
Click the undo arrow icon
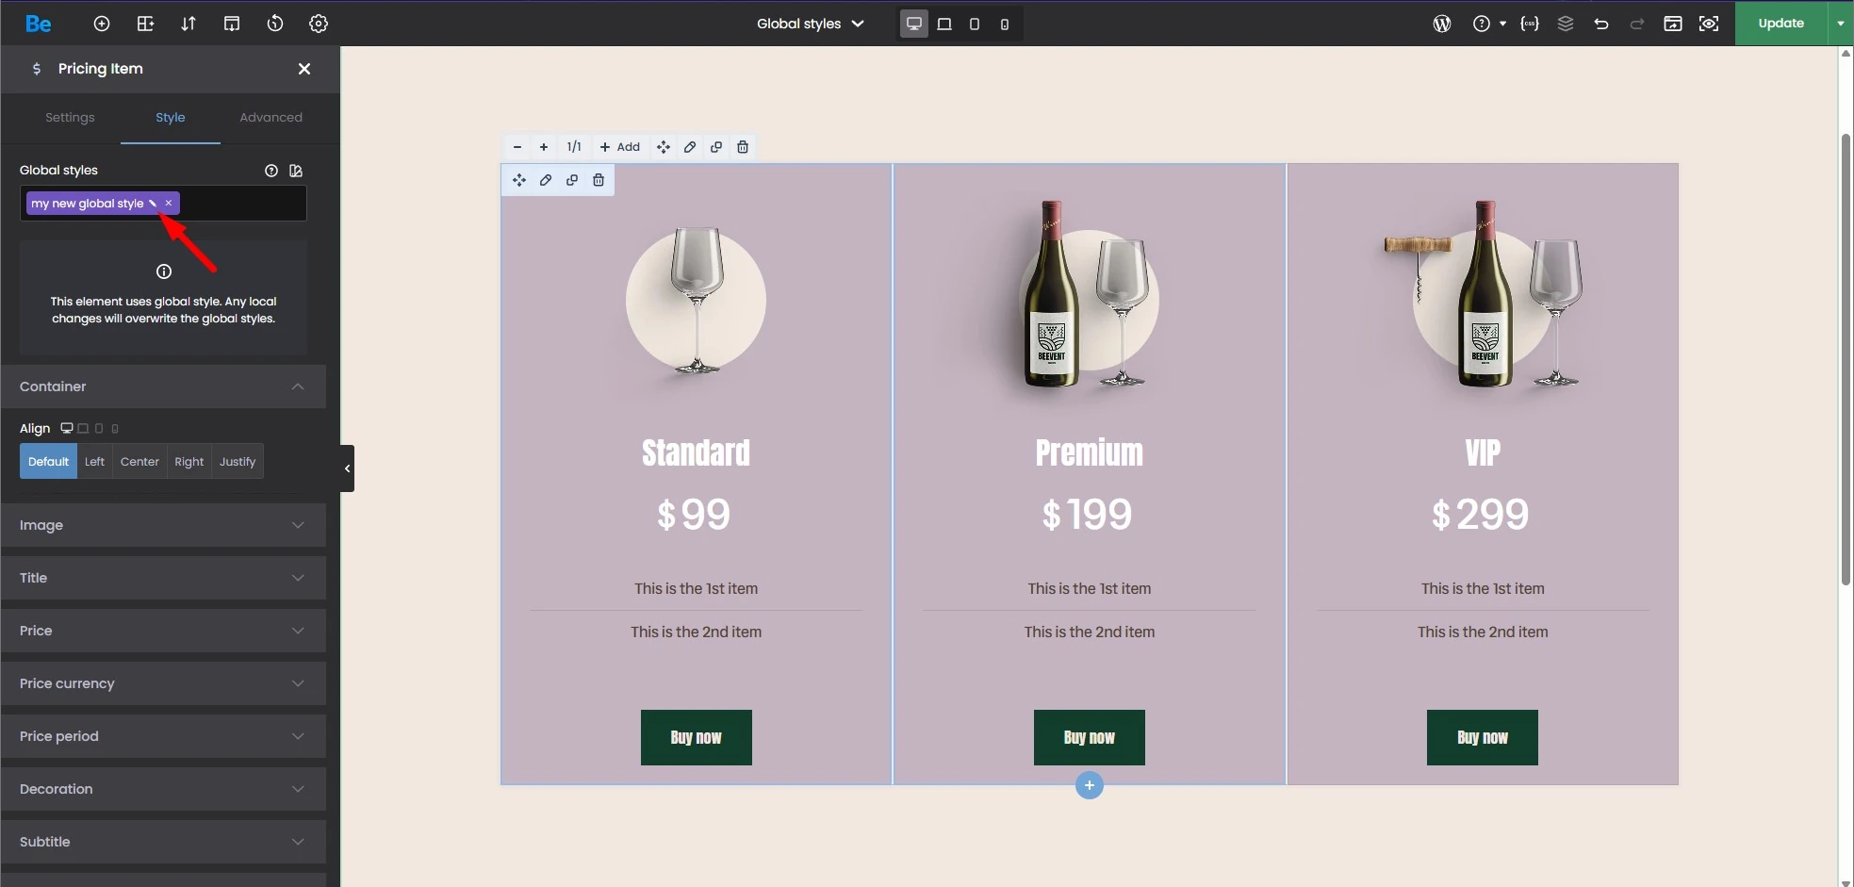(1601, 24)
